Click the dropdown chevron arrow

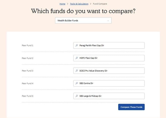(x=108, y=21)
